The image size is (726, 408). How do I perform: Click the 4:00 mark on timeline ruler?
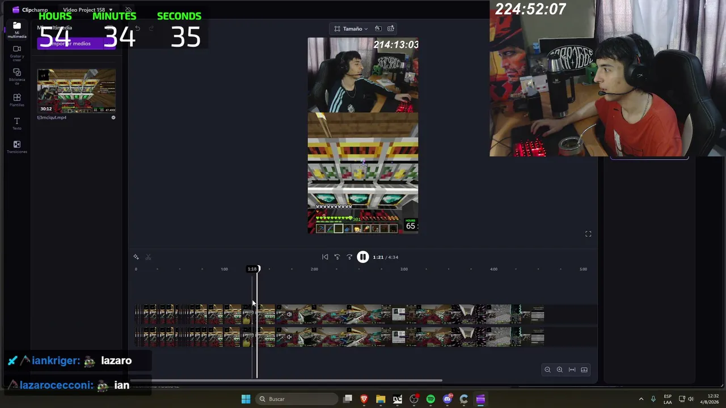493,269
